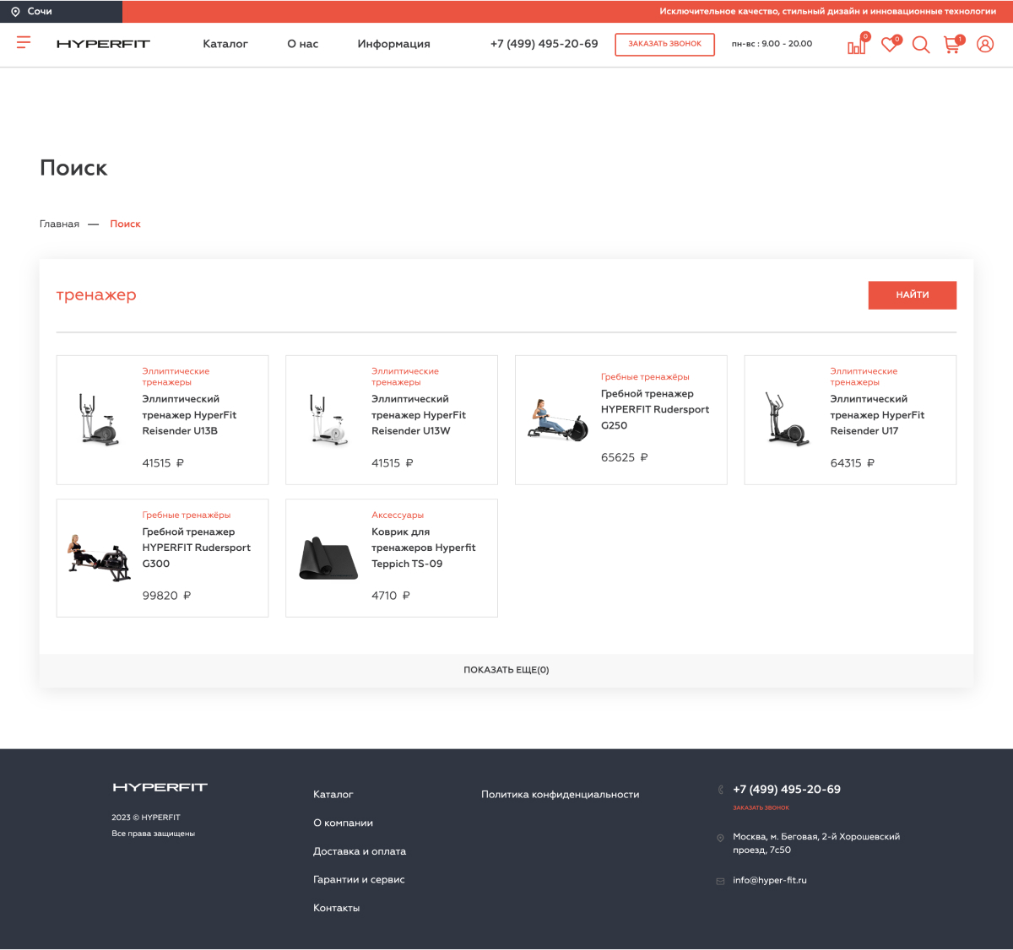Click working hours пн-вс : 9.00 - 20.00

tap(772, 44)
